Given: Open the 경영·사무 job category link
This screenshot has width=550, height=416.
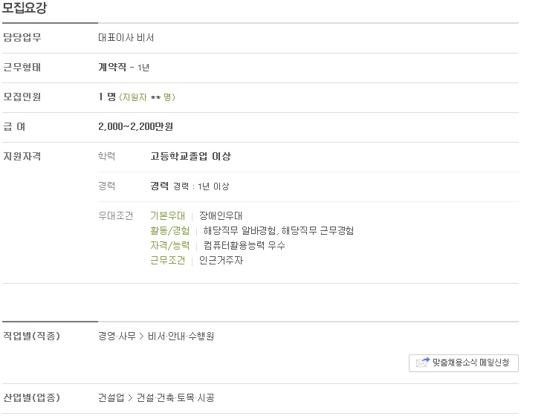Looking at the screenshot, I should [117, 336].
